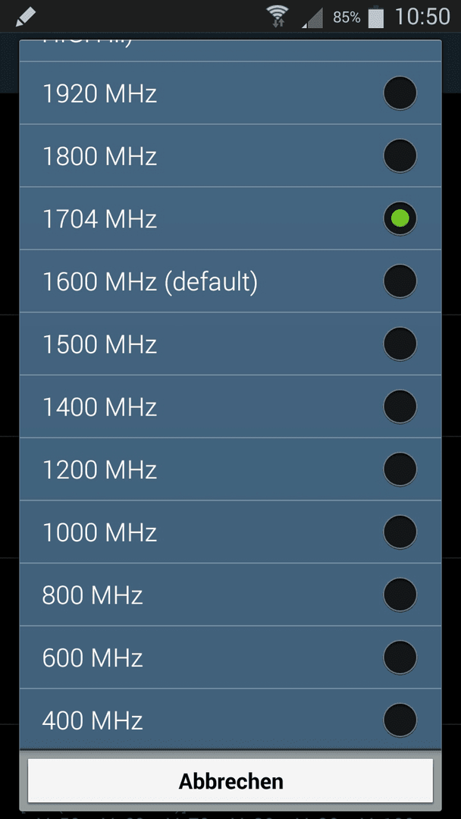This screenshot has height=819, width=461.
Task: Tap the partially visible top list item
Action: tap(230, 50)
